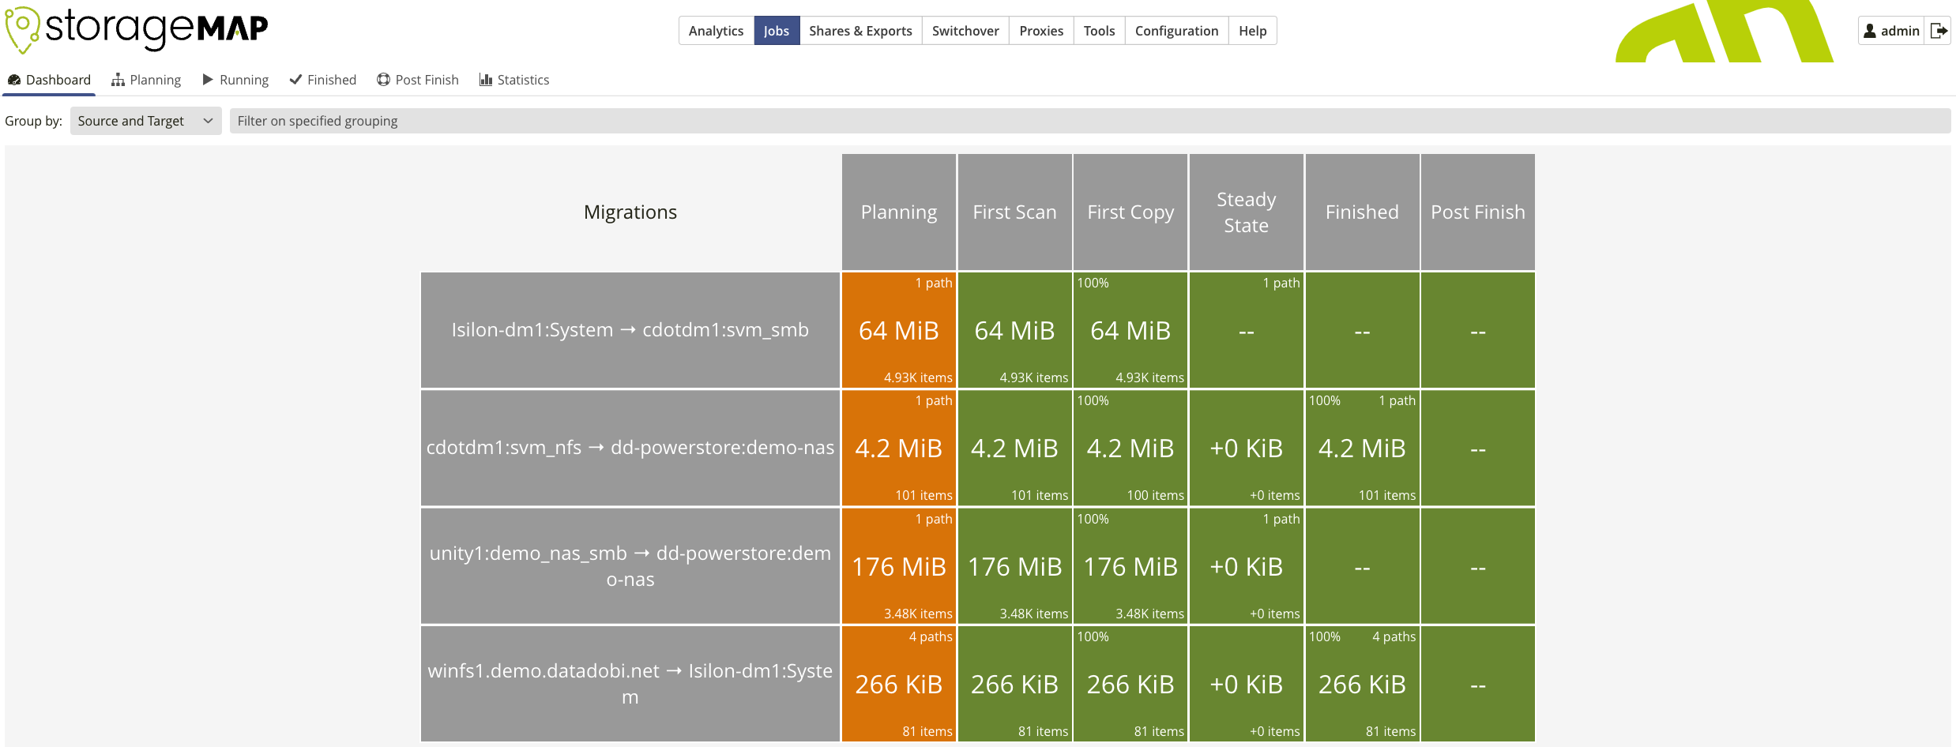1956x747 pixels.
Task: Open the Source and Target grouping dropdown
Action: click(145, 121)
